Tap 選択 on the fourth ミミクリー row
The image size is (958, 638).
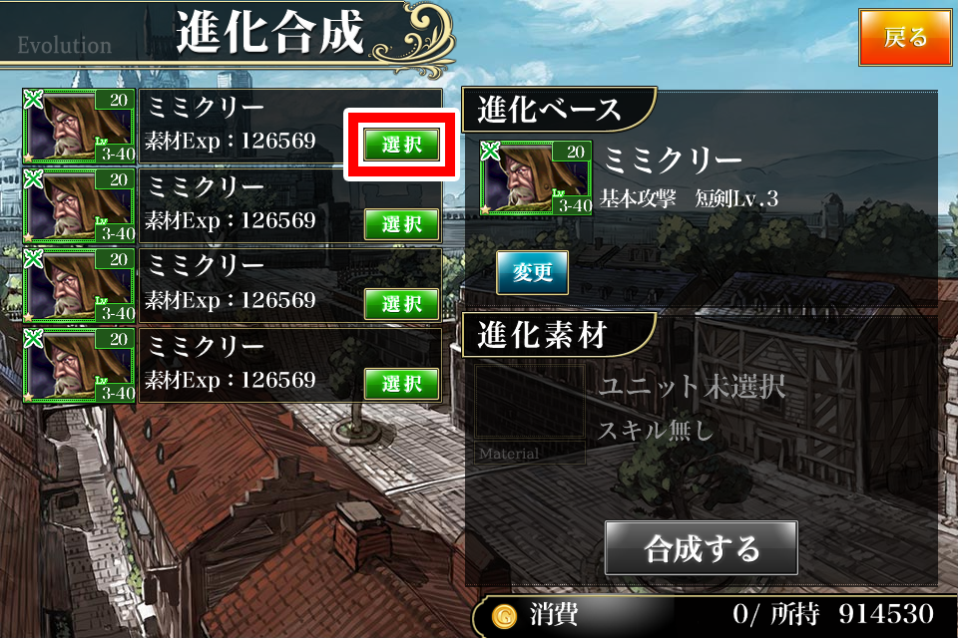coord(401,384)
